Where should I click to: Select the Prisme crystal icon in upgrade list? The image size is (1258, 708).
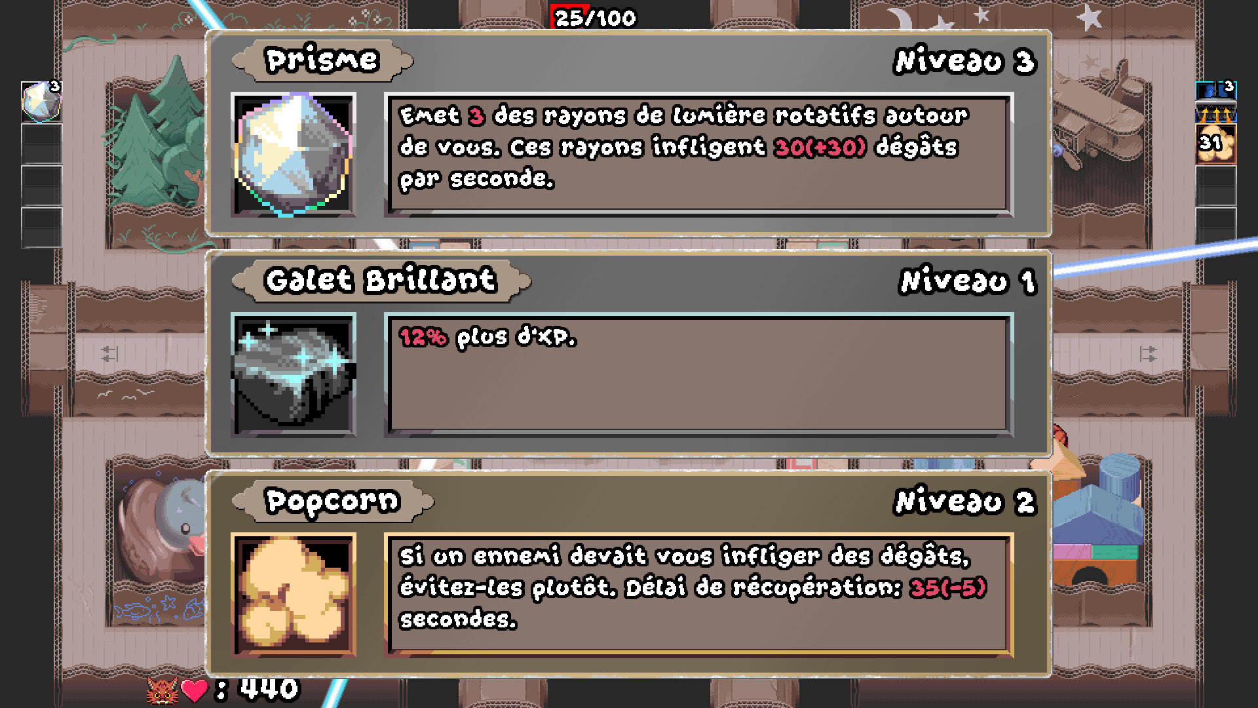click(294, 155)
